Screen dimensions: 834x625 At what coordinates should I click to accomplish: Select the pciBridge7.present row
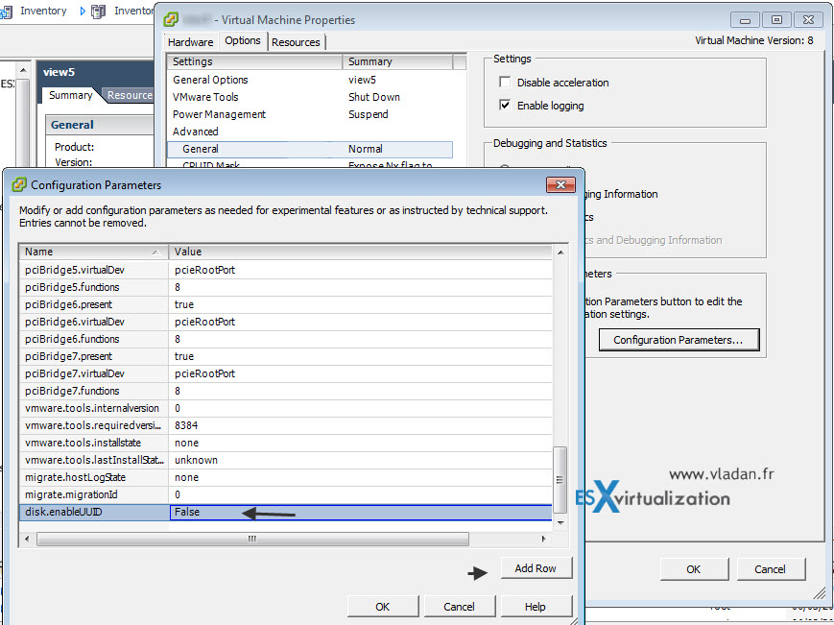click(286, 356)
